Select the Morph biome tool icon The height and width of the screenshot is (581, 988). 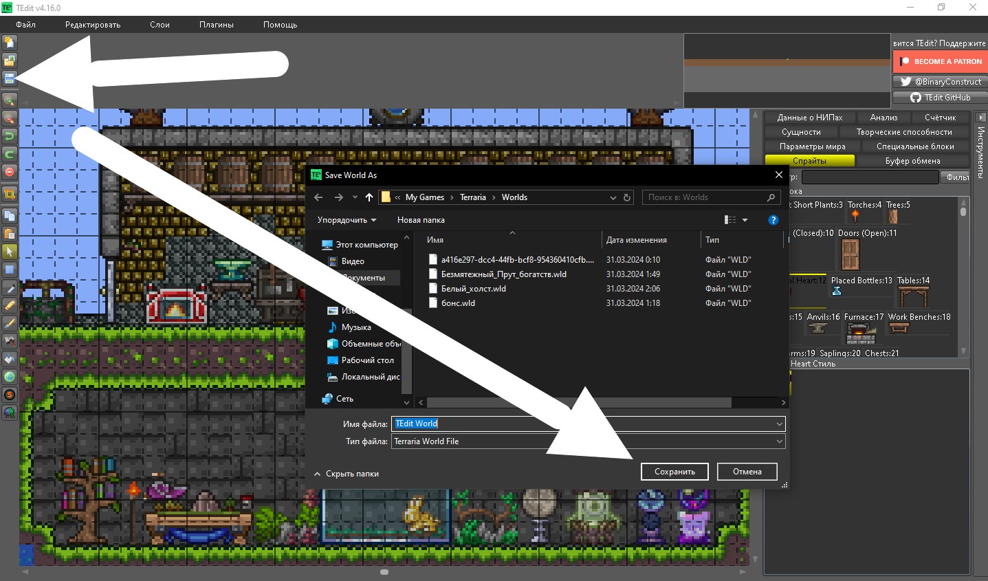click(x=10, y=413)
